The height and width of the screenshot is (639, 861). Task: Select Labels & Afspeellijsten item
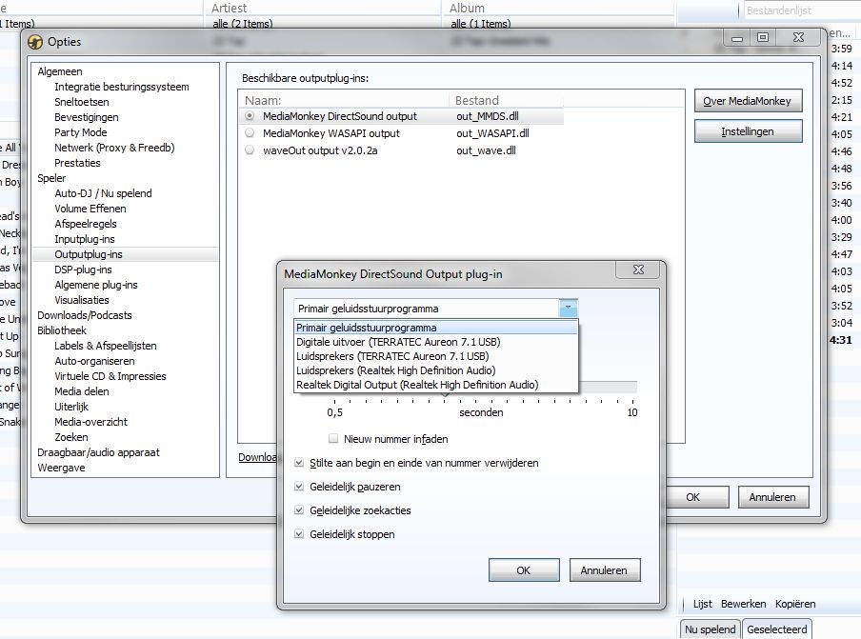(106, 346)
